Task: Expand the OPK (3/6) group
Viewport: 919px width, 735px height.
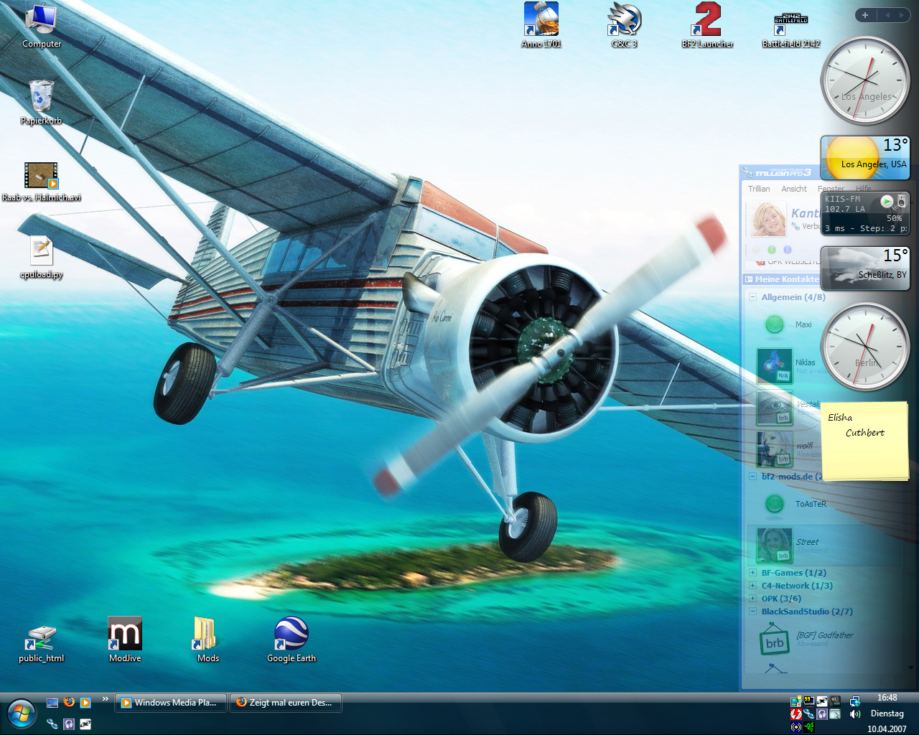Action: pyautogui.click(x=752, y=599)
